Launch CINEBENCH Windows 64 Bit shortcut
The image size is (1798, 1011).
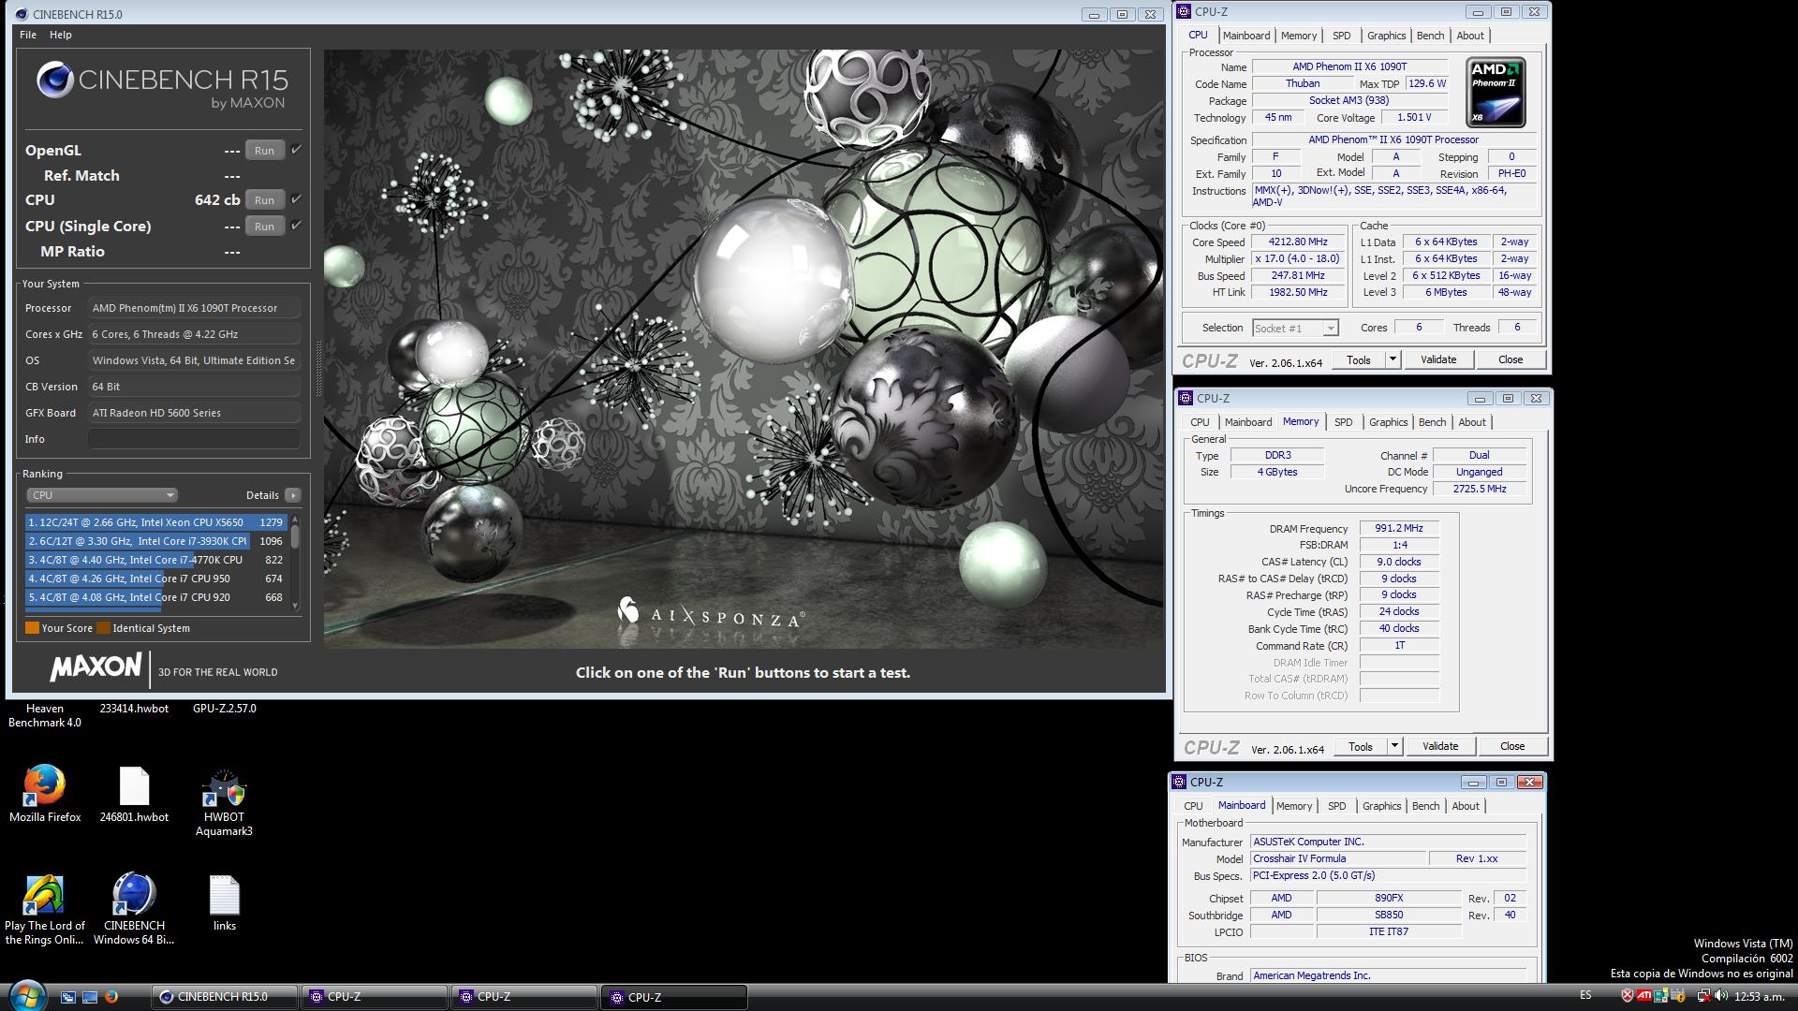(134, 909)
